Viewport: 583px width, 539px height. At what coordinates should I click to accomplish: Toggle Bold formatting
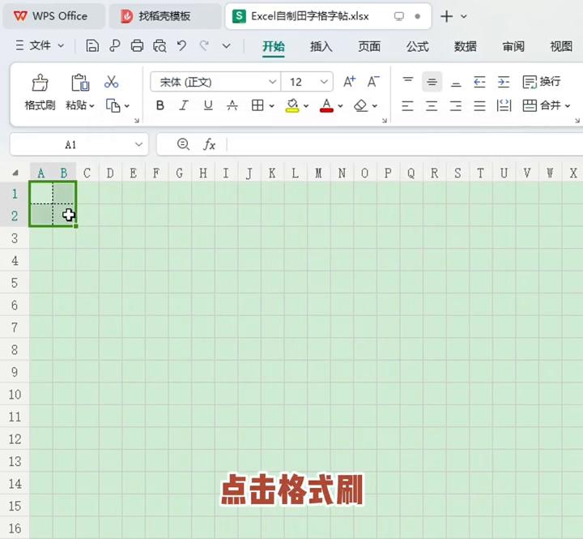[160, 105]
